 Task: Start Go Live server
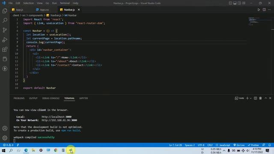click(x=239, y=145)
